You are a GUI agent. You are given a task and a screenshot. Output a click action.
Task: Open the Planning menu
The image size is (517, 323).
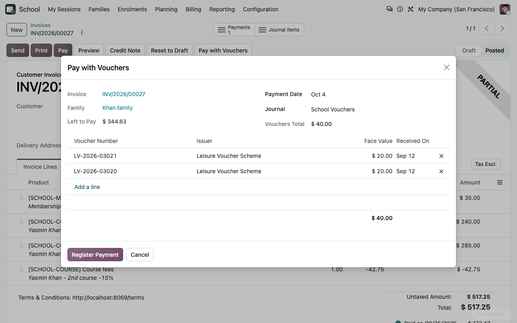[166, 9]
